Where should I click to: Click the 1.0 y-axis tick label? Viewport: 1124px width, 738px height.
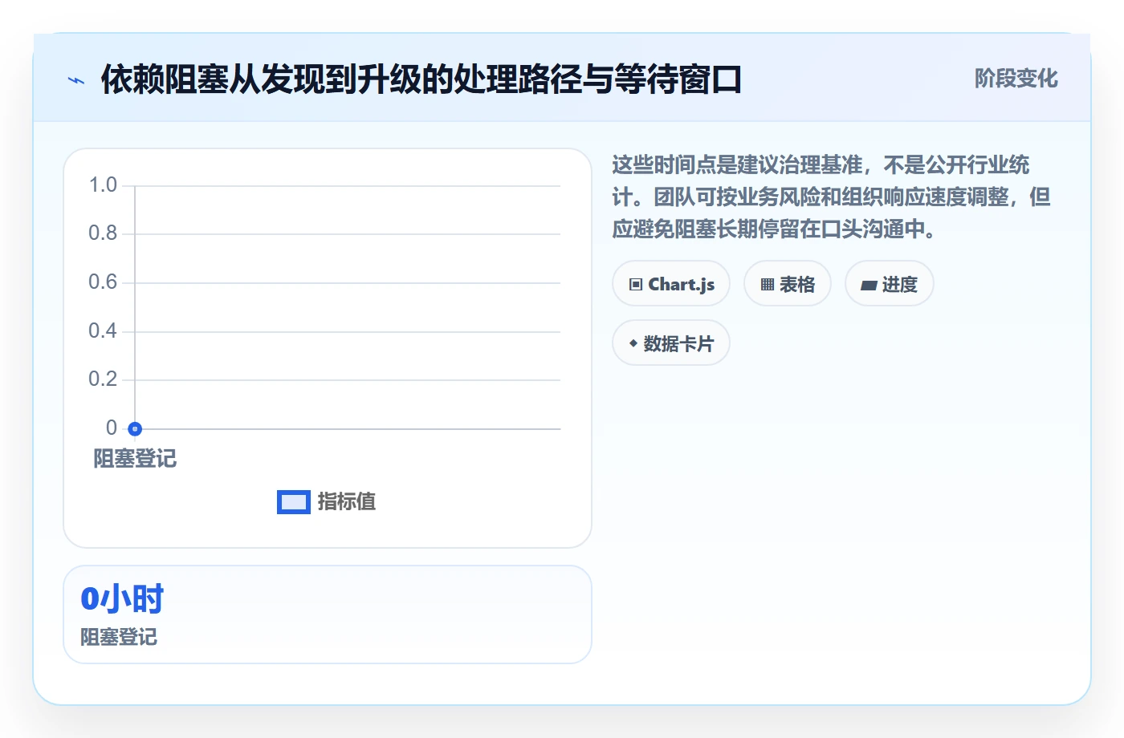point(103,185)
